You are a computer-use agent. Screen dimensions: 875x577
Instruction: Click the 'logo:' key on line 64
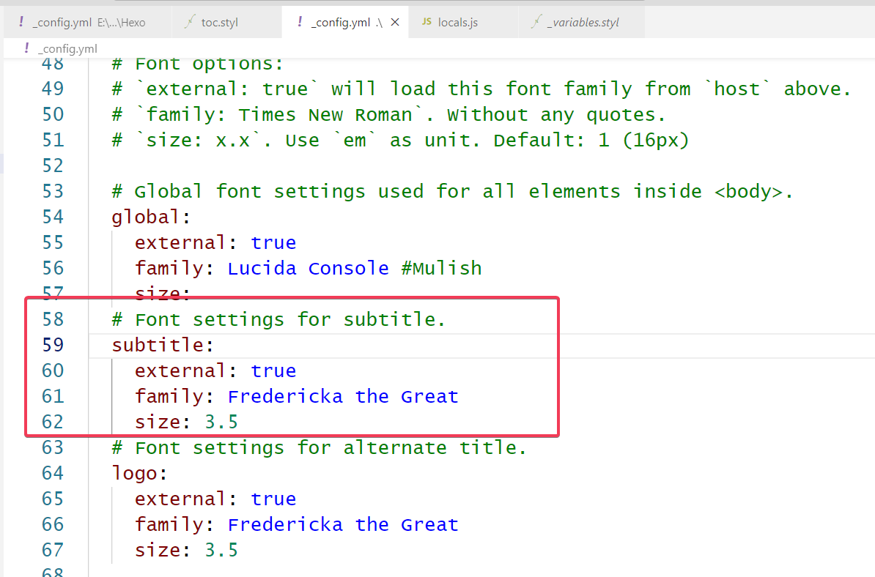(135, 474)
